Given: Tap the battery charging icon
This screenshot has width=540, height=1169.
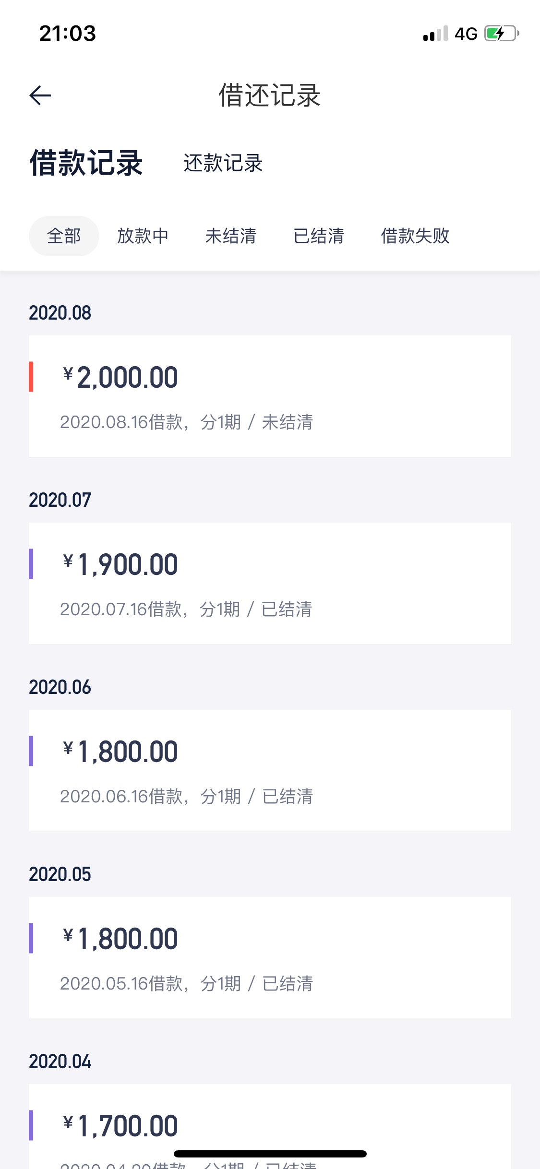Looking at the screenshot, I should tap(502, 33).
